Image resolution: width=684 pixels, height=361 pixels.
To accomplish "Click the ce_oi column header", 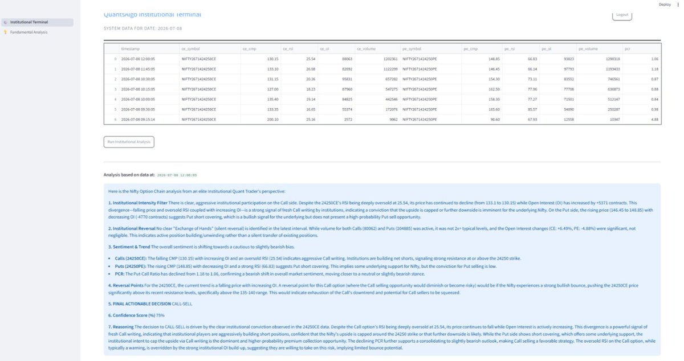I will [335, 49].
